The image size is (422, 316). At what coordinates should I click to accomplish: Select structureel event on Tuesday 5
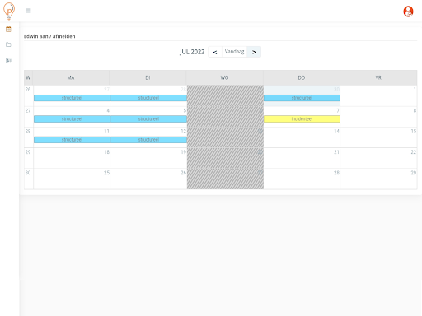click(148, 119)
